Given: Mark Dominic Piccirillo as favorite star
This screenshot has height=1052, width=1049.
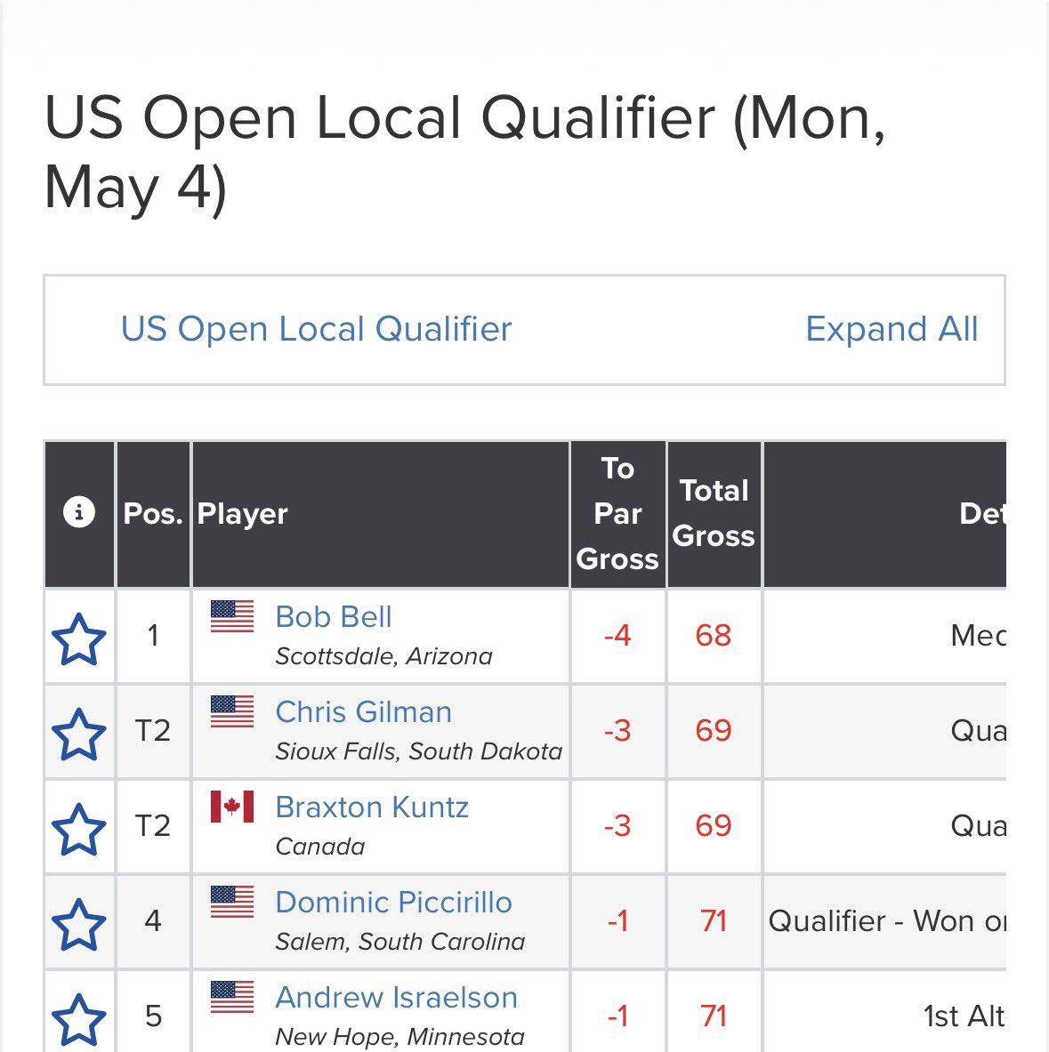Looking at the screenshot, I should click(79, 925).
